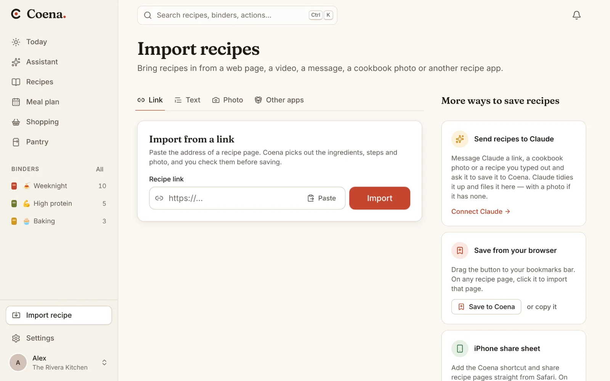
Task: Click the iPhone share sheet phone icon
Action: (x=460, y=349)
